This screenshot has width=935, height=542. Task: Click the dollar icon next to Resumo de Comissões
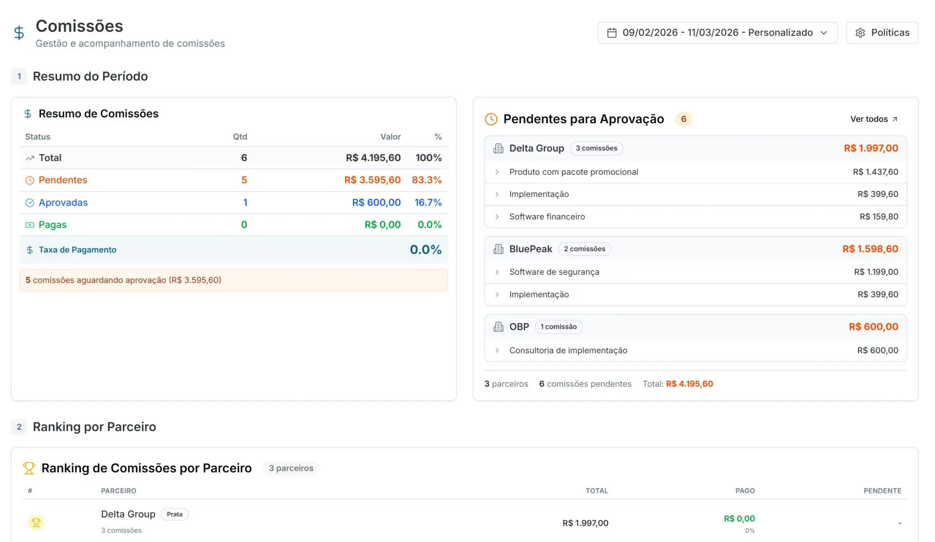click(x=28, y=113)
